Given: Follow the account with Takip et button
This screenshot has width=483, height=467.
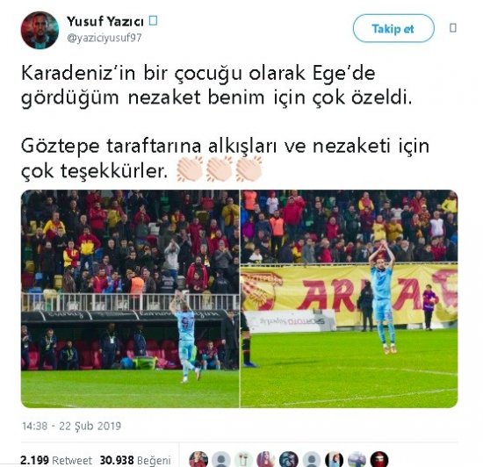Looking at the screenshot, I should (393, 28).
